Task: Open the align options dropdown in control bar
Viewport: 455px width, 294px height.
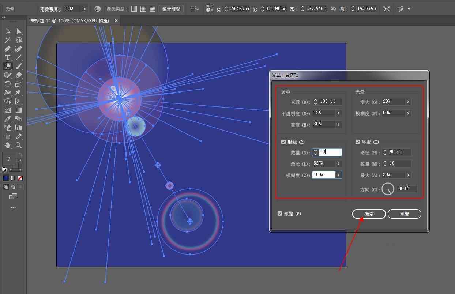Action: 195,8
